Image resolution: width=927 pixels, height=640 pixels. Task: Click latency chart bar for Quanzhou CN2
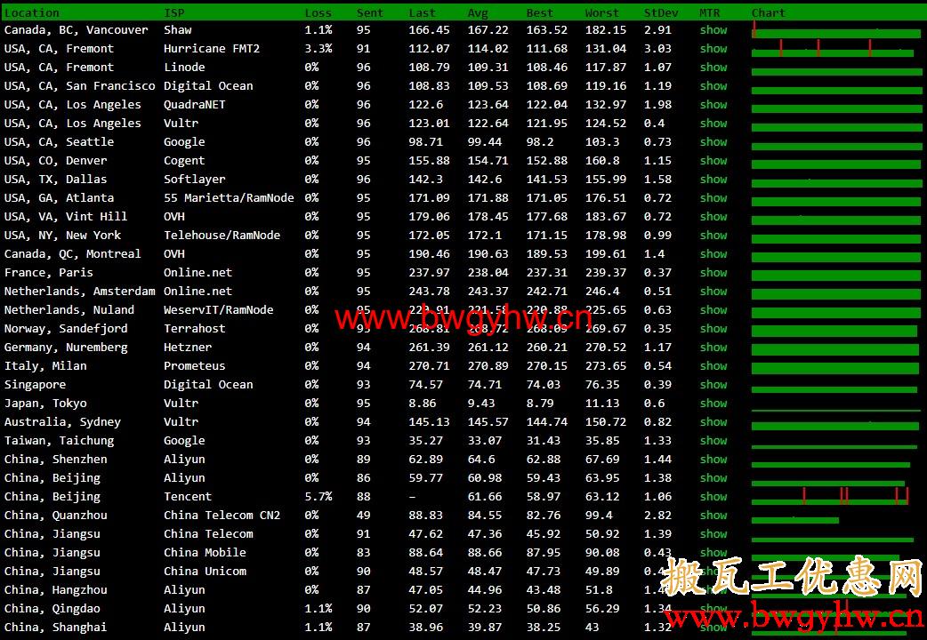(795, 521)
